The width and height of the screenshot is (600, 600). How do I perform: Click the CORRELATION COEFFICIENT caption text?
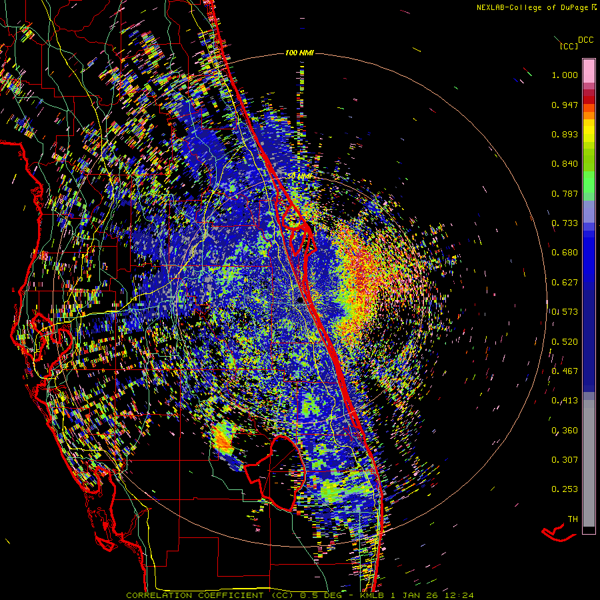tap(195, 595)
